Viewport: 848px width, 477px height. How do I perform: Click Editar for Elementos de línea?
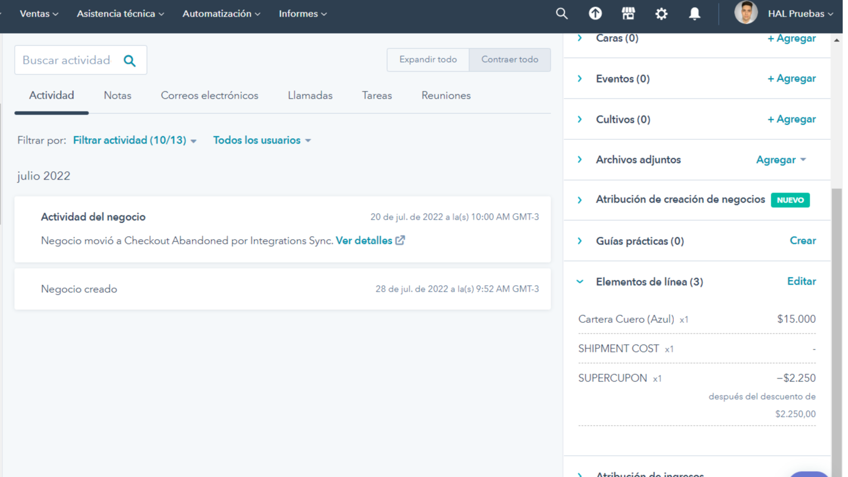click(801, 282)
